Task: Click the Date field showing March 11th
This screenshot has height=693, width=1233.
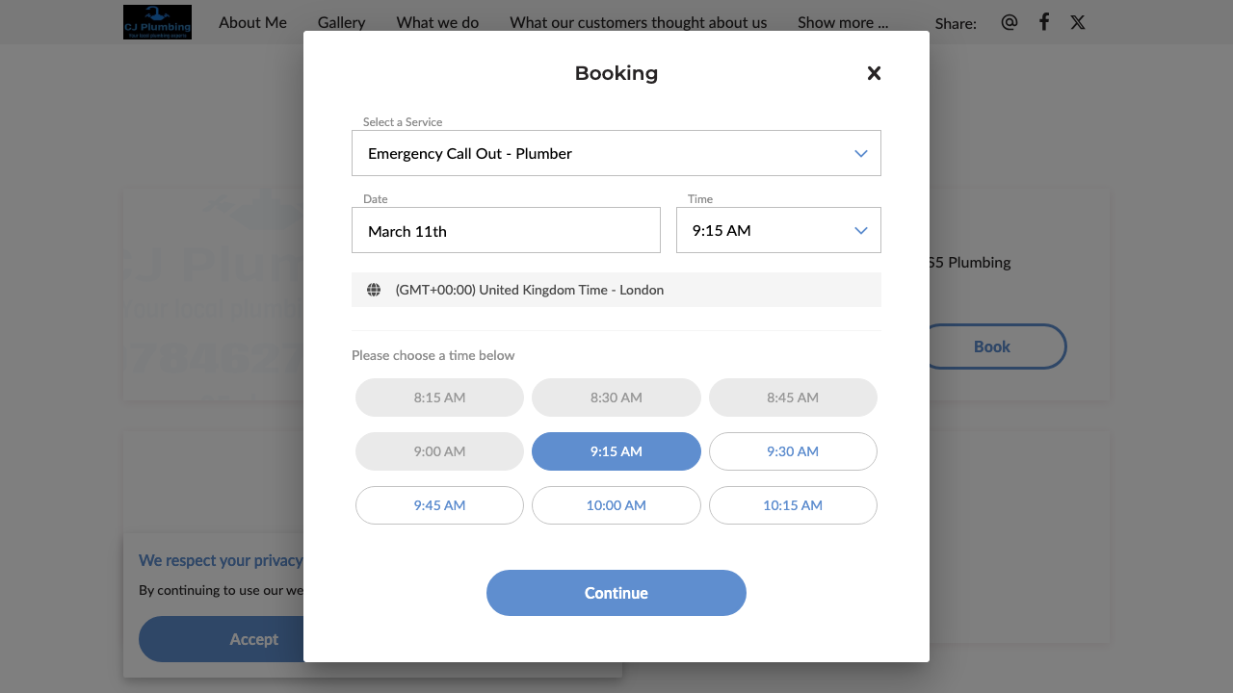Action: point(506,230)
